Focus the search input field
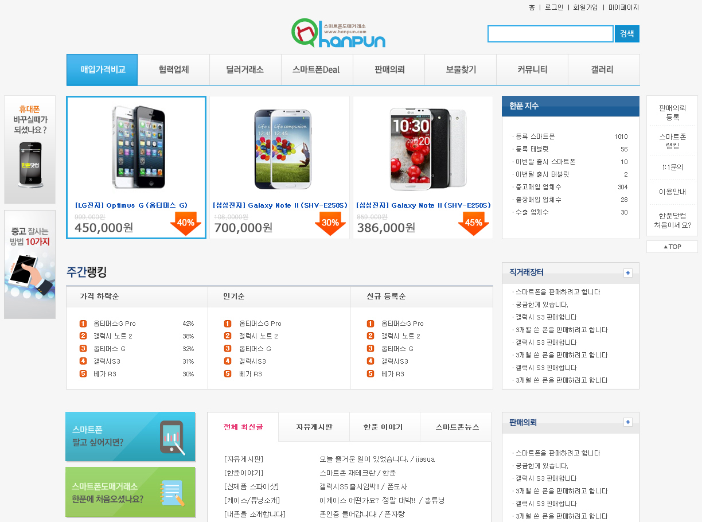 pyautogui.click(x=551, y=34)
